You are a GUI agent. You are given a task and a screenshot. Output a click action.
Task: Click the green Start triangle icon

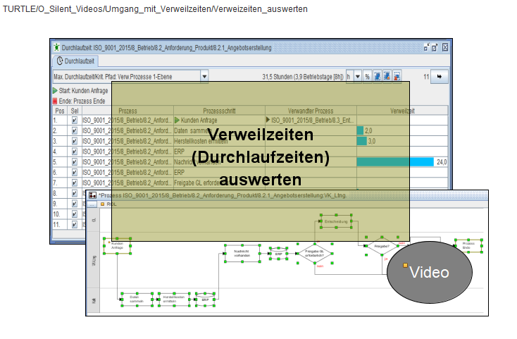[x=55, y=90]
